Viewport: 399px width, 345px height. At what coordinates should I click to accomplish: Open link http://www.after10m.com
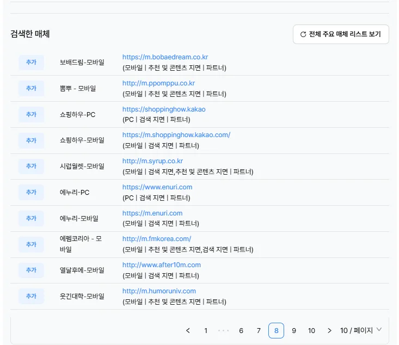click(x=162, y=265)
